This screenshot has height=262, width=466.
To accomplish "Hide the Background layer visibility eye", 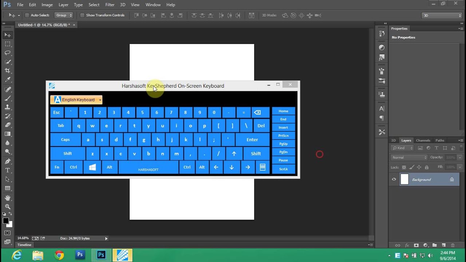I will (394, 179).
